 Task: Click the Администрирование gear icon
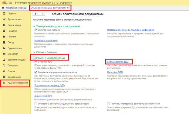[x=4, y=83]
